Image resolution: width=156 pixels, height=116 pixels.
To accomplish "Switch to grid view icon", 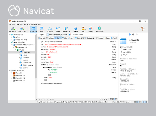I will click(111, 99).
